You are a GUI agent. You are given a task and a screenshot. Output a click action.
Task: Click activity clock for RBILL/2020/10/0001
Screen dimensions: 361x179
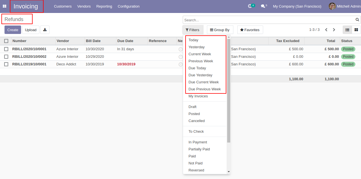180,49
